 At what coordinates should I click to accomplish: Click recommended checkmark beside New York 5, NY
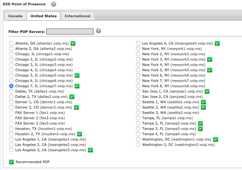pyautogui.click(x=210, y=70)
